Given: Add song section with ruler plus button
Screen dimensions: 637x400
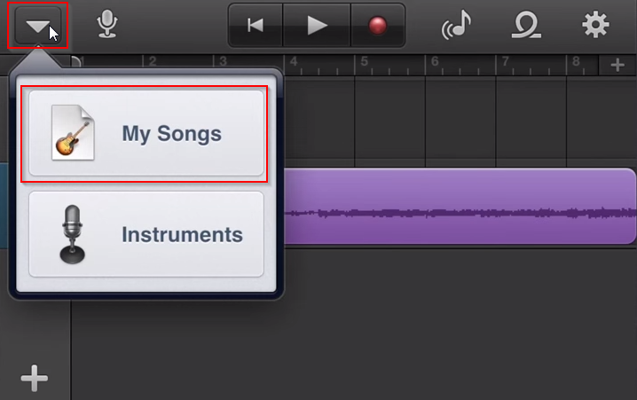Looking at the screenshot, I should click(617, 65).
